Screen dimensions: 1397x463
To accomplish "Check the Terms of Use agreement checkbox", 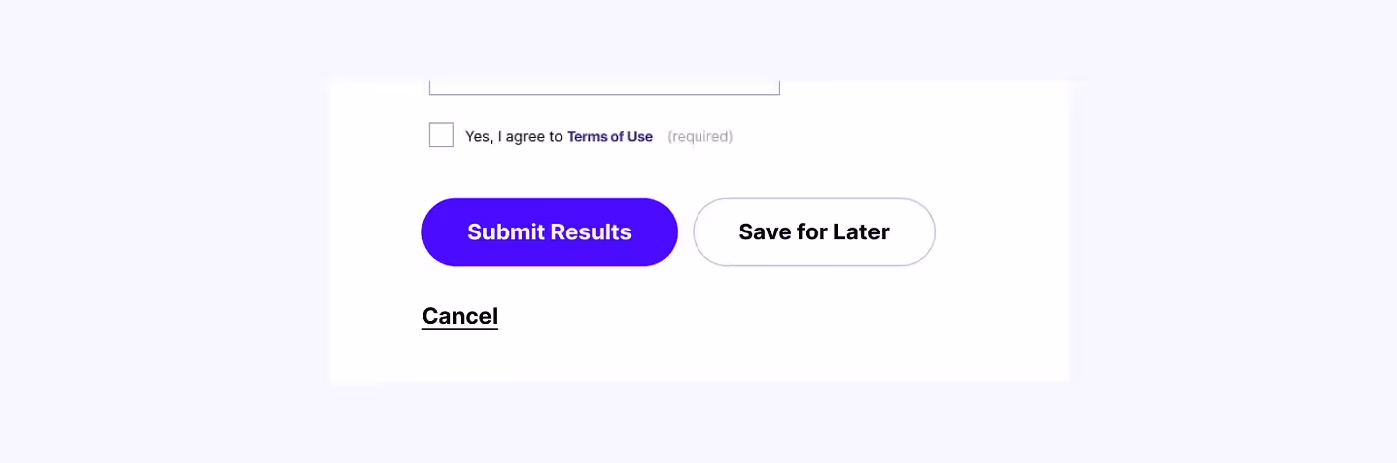I will pos(441,135).
